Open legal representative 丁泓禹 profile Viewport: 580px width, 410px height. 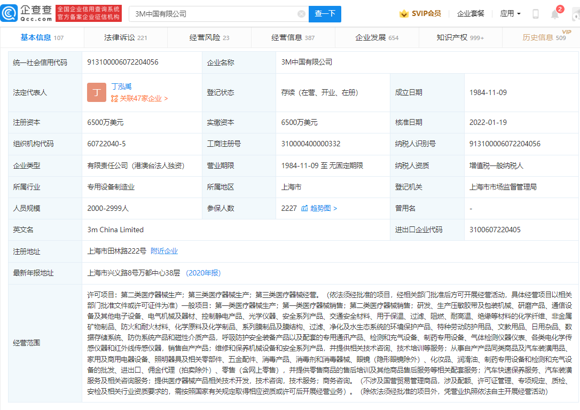(x=121, y=86)
